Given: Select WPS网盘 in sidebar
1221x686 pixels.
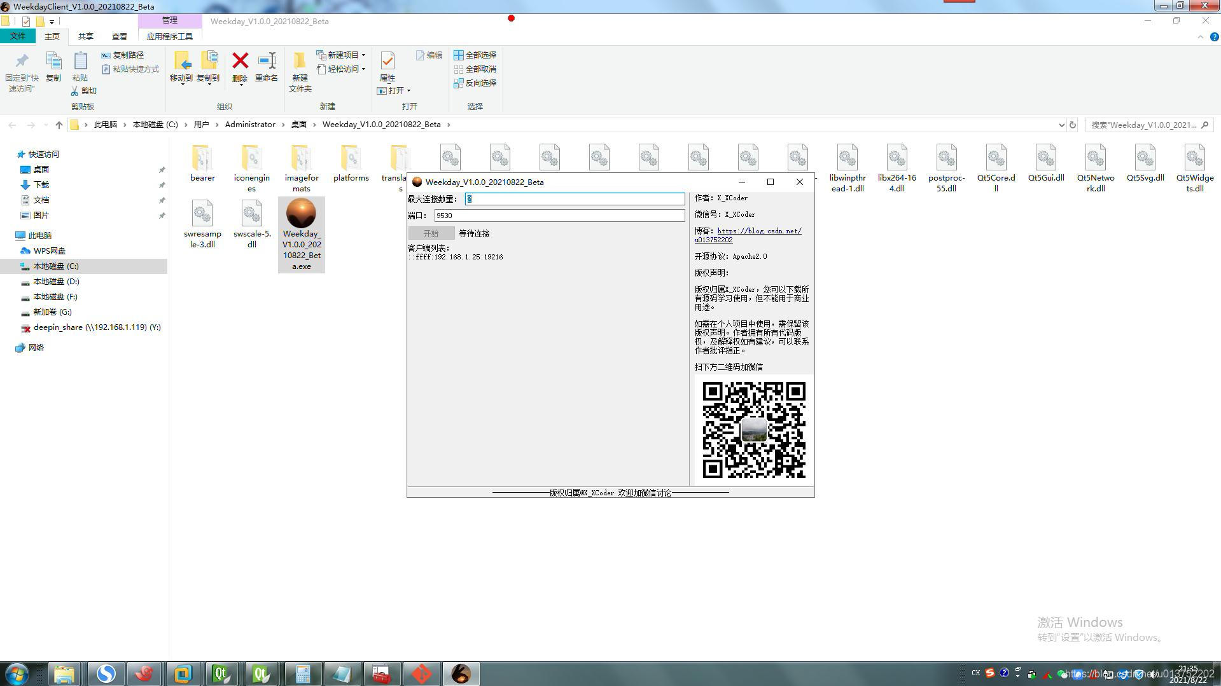Looking at the screenshot, I should (49, 251).
